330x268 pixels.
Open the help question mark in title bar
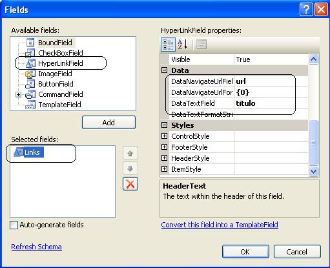pos(306,10)
